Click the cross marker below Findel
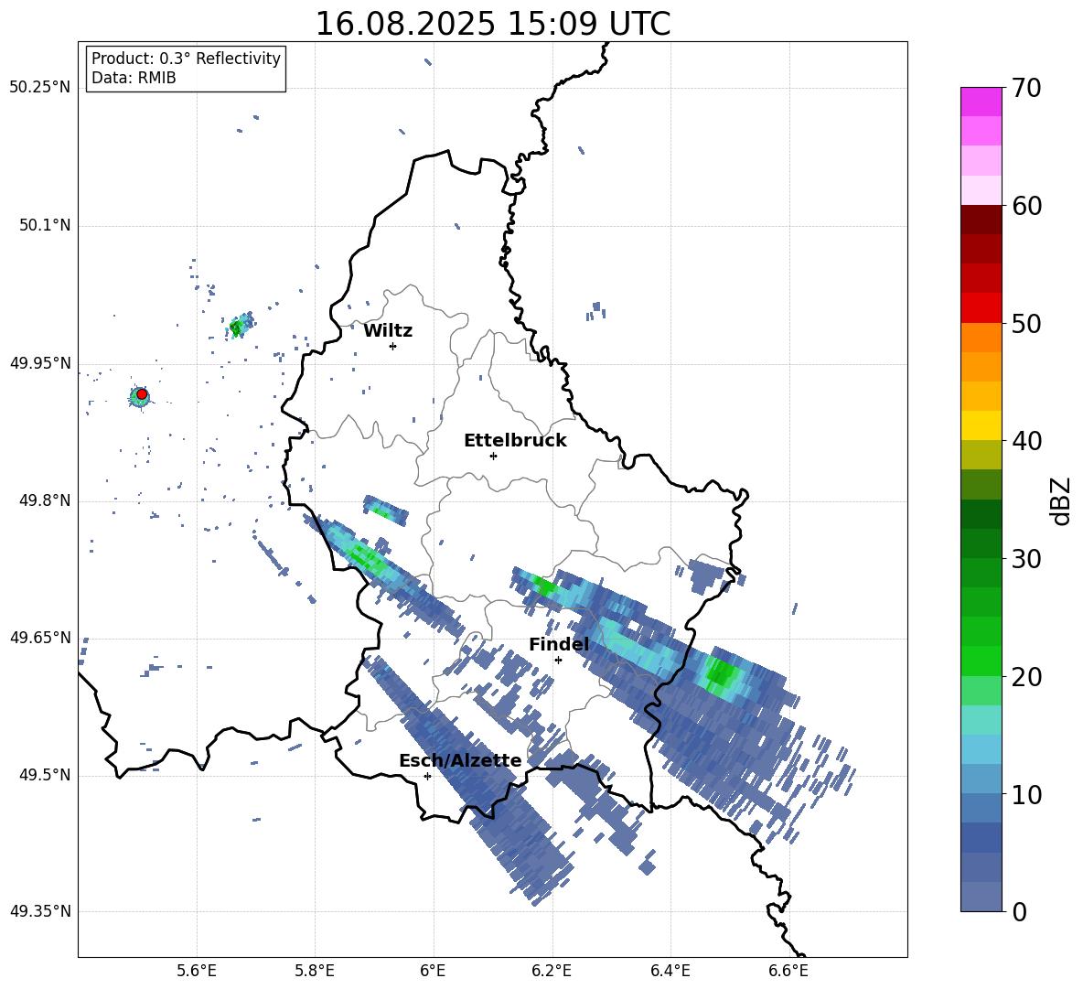The height and width of the screenshot is (989, 1083). pos(558,661)
